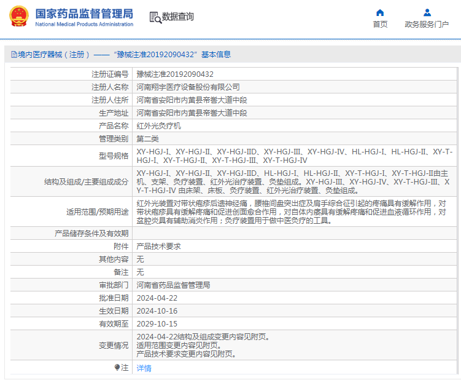Click the 其他内容 label
Screen dimensions: 461x380
click(x=114, y=259)
